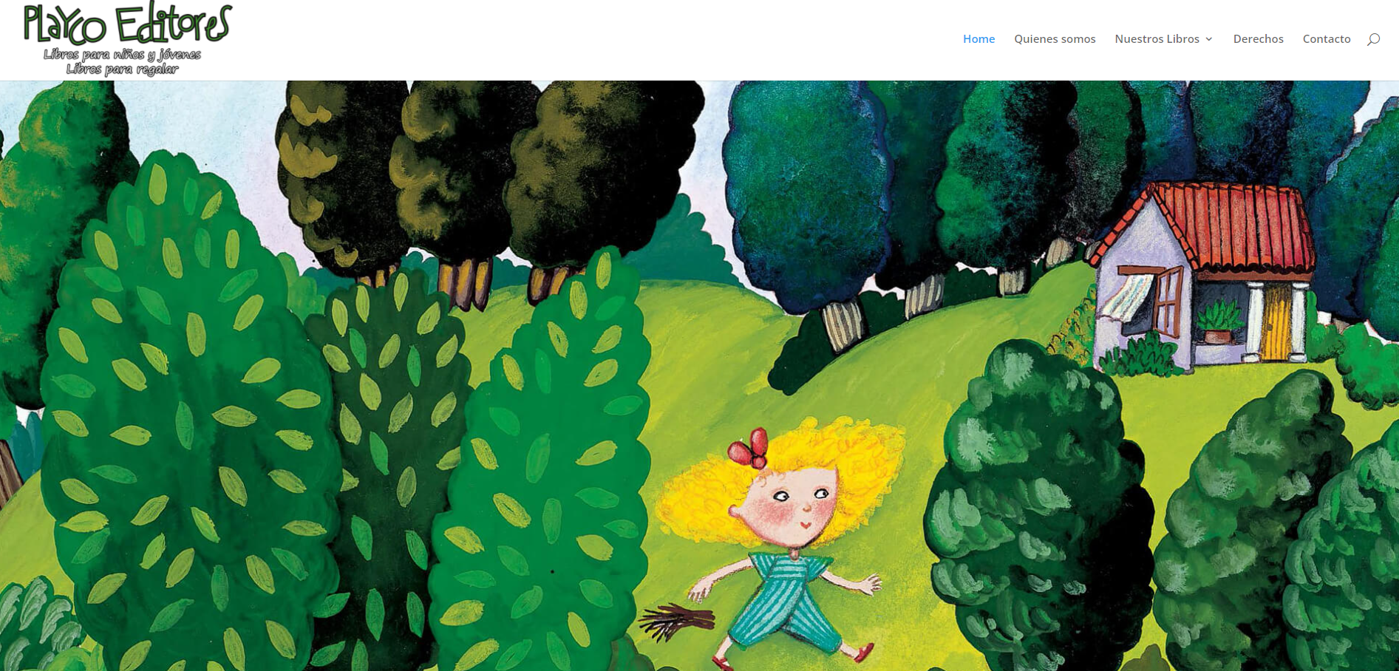Open the Nuestros Libros menu

[1157, 39]
